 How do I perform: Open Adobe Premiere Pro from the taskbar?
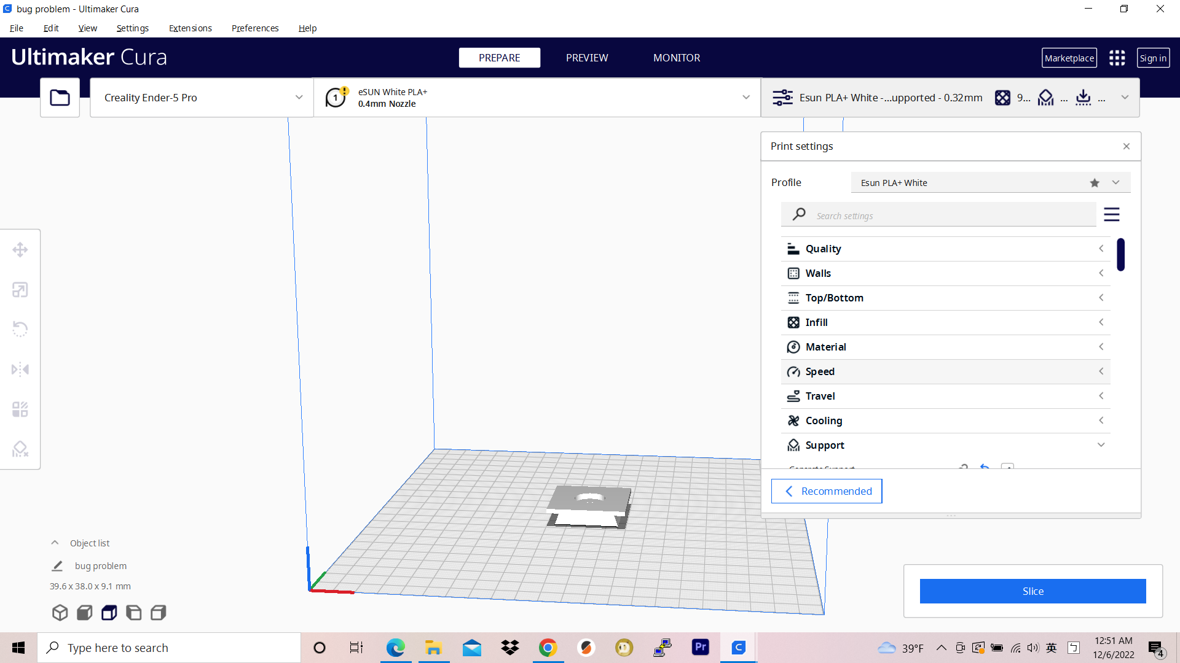701,648
